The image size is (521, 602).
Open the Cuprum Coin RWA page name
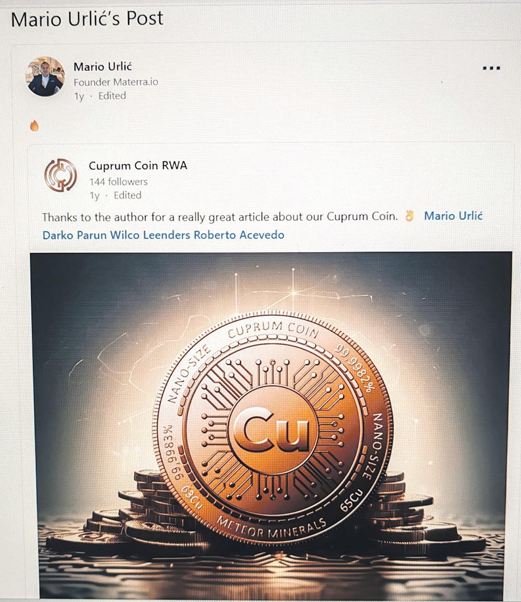[138, 166]
